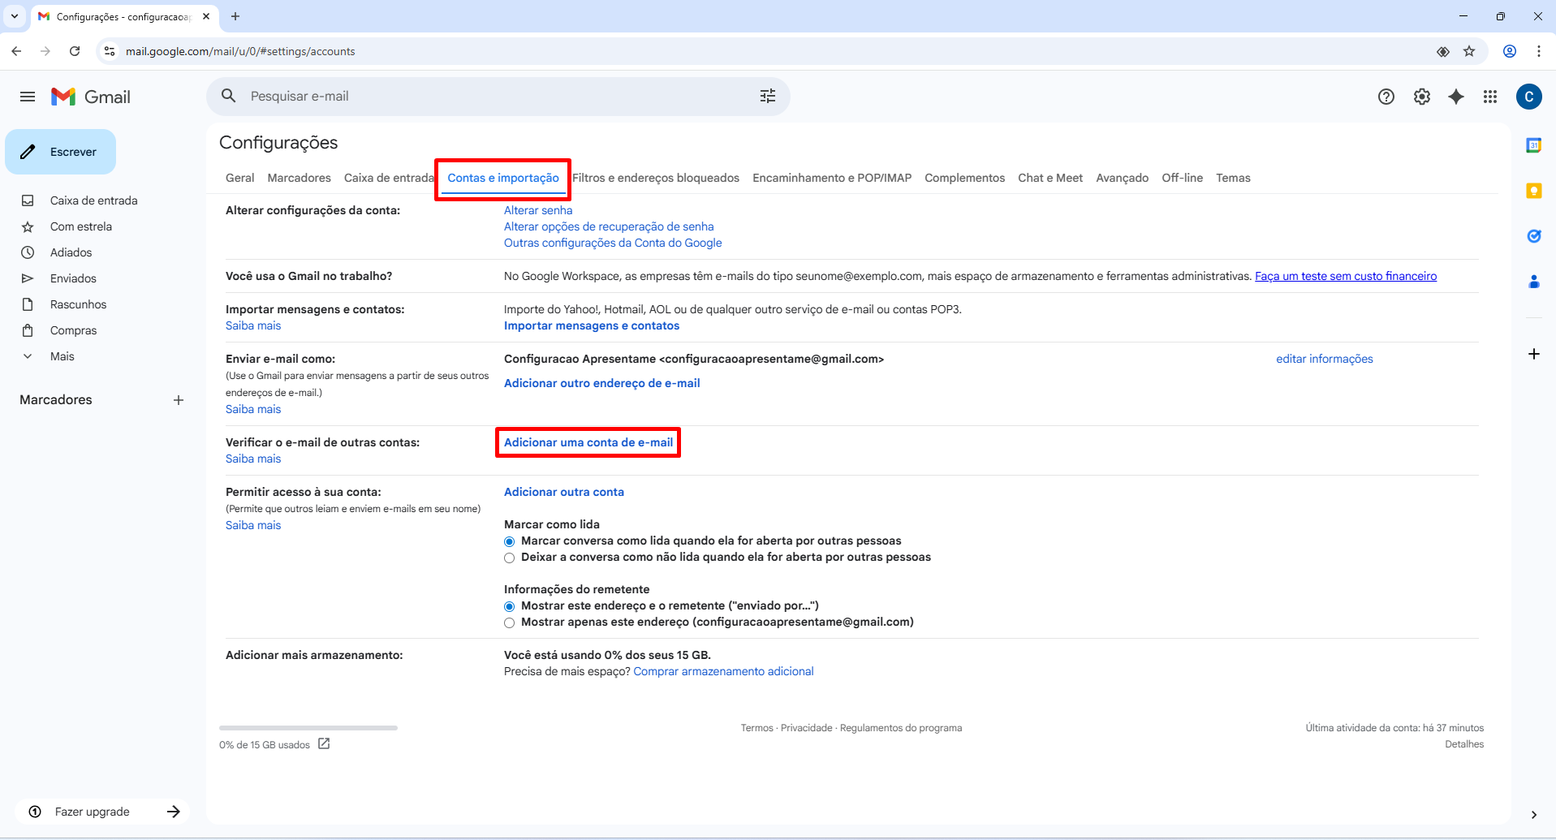The width and height of the screenshot is (1556, 840).
Task: Expand the 'Mais' sidebar section
Action: [x=62, y=356]
